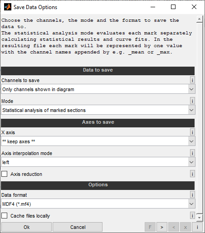Open info icon beside Mode
205x233 pixels.
[192, 101]
